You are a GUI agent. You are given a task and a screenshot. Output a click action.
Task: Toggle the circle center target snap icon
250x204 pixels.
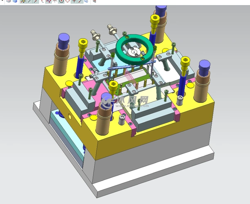point(61,1)
